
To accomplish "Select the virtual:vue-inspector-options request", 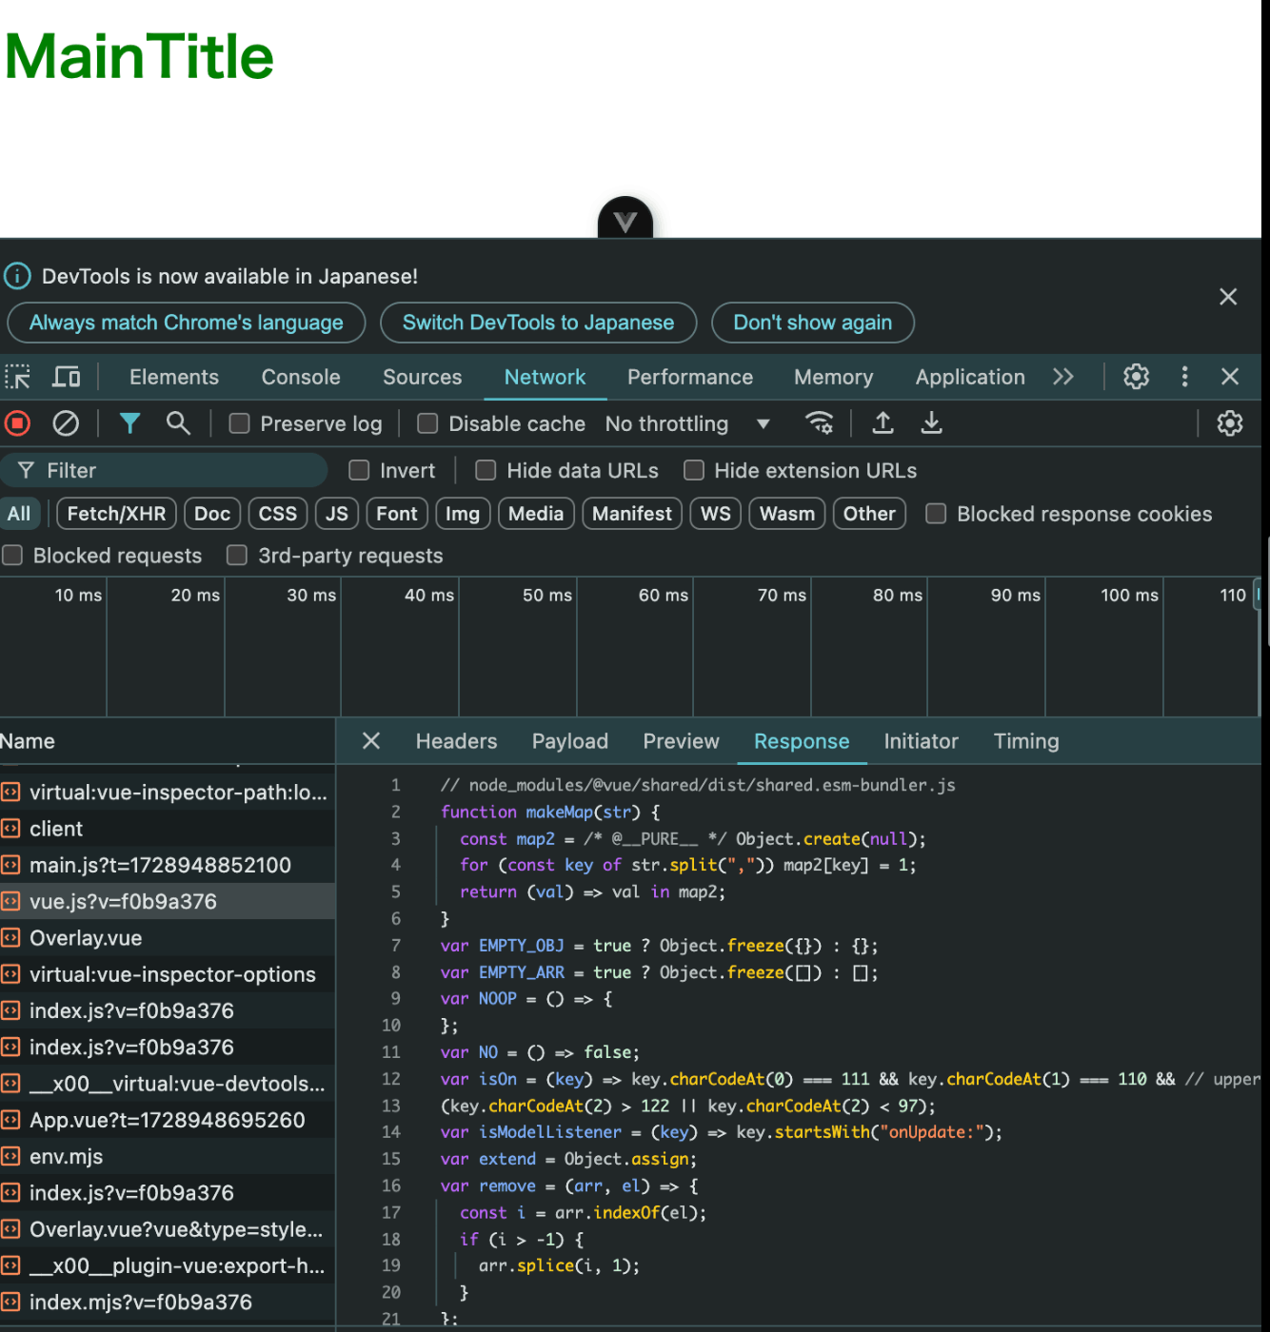I will [168, 974].
